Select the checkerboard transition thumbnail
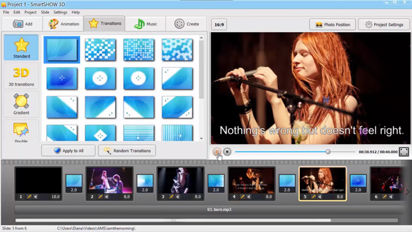412x232 pixels. (100, 50)
